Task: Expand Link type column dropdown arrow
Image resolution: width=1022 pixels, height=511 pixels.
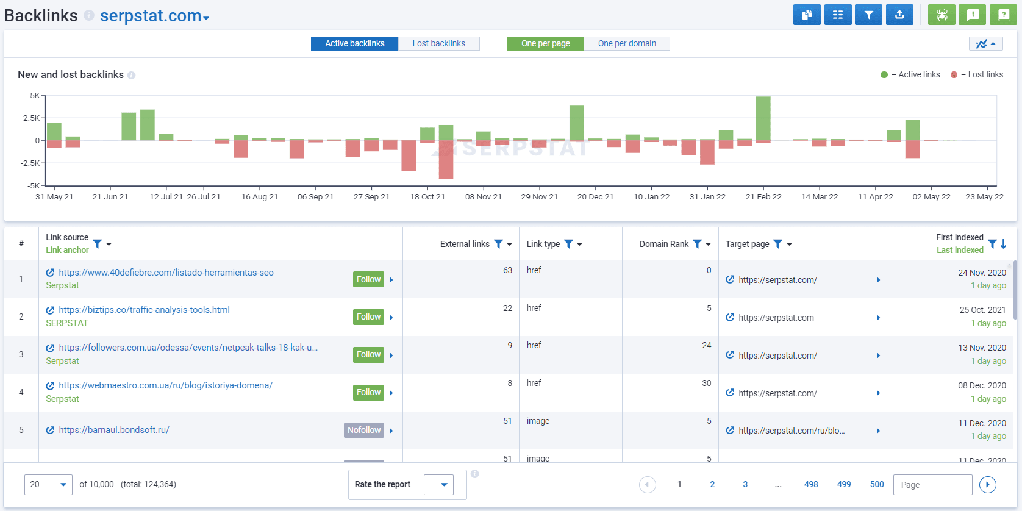Action: [580, 244]
